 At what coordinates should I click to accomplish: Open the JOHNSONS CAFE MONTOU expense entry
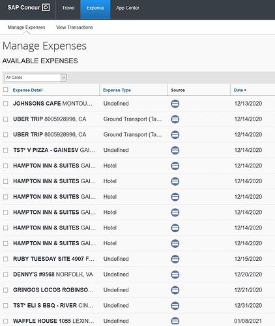(x=53, y=104)
